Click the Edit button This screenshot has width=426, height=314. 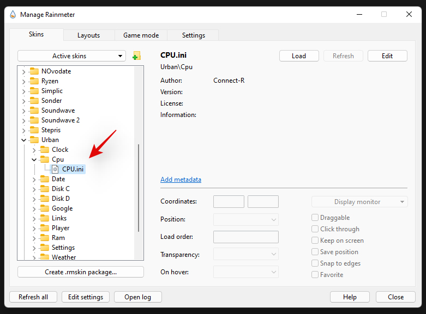coord(387,56)
